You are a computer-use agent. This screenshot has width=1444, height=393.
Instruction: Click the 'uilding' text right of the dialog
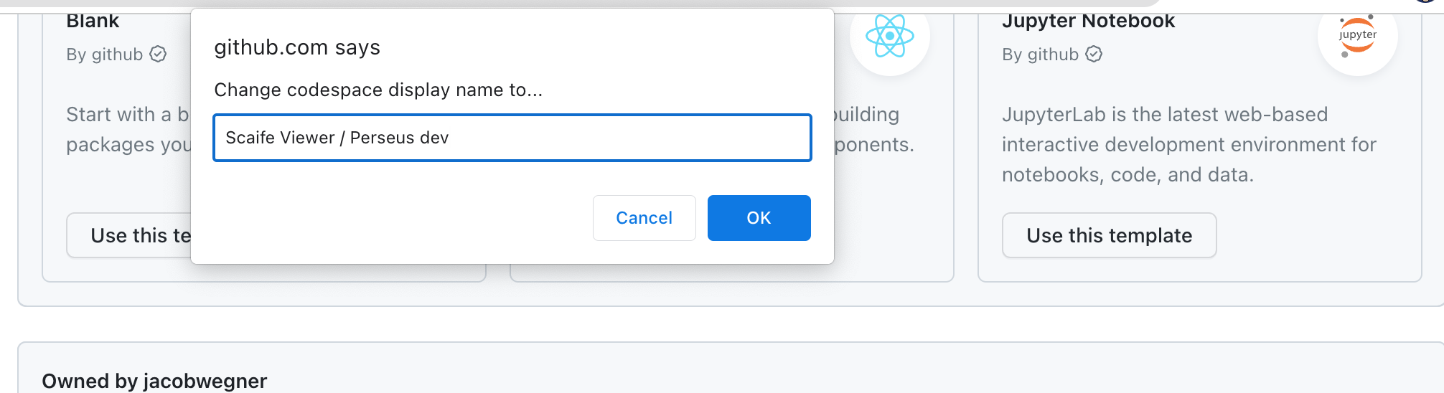[x=868, y=115]
